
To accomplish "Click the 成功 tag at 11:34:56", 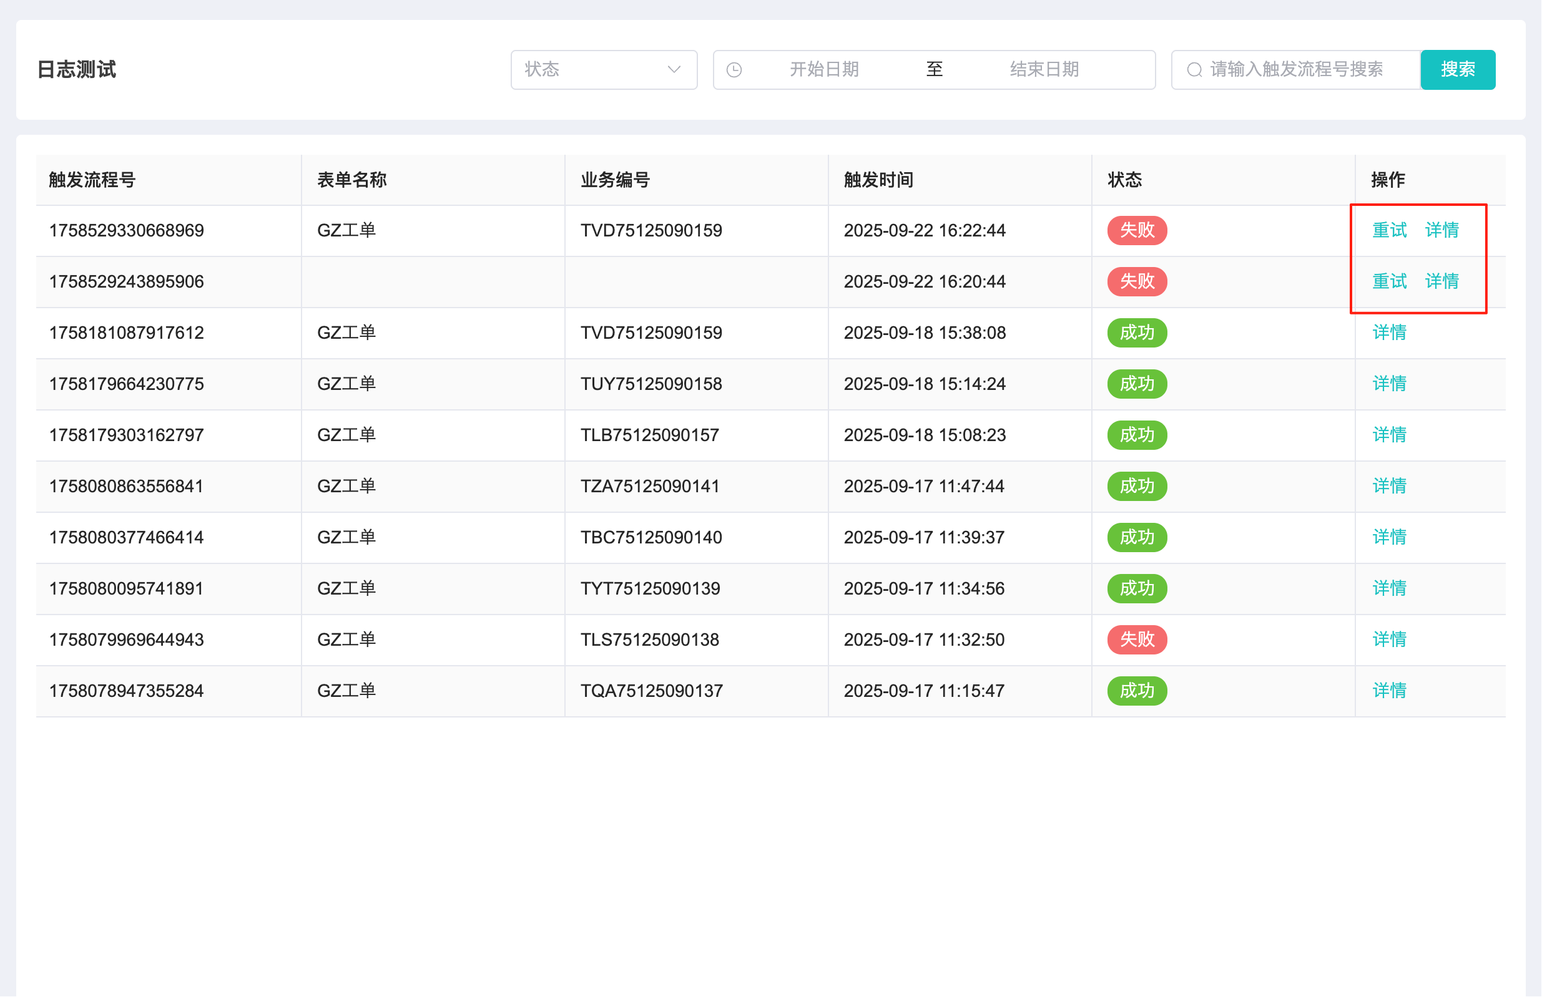I will point(1137,588).
